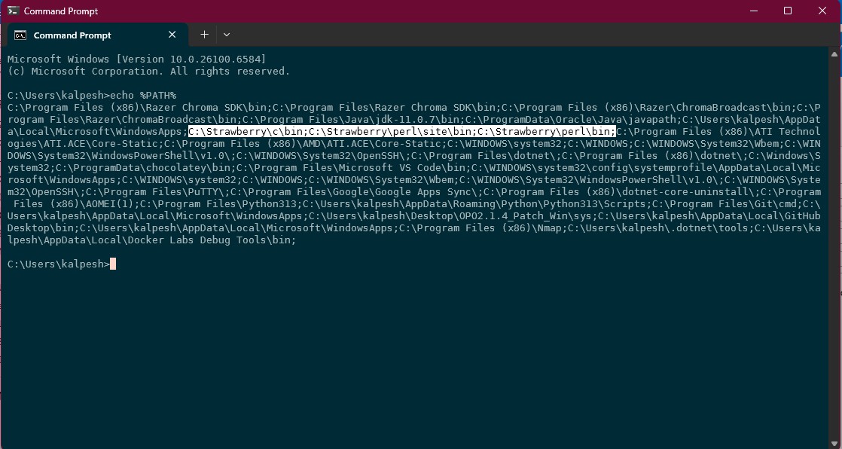
Task: Close the terminal window
Action: 822,11
